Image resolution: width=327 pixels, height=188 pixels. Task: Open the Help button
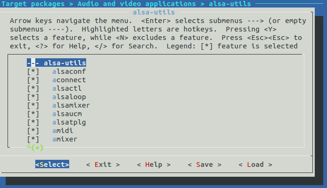(154, 164)
